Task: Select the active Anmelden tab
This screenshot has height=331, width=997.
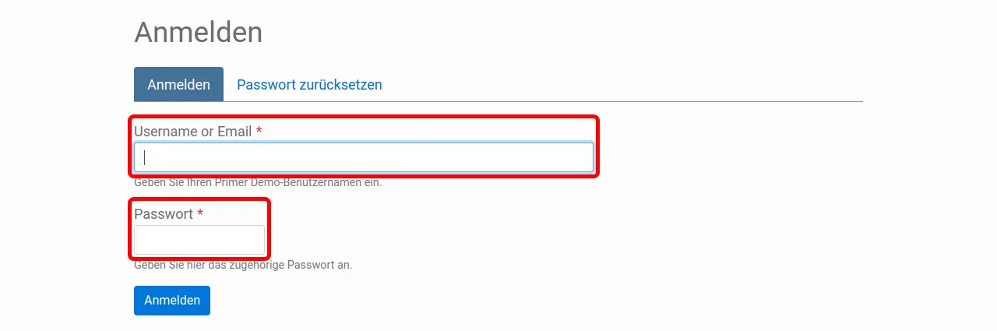Action: (x=178, y=84)
